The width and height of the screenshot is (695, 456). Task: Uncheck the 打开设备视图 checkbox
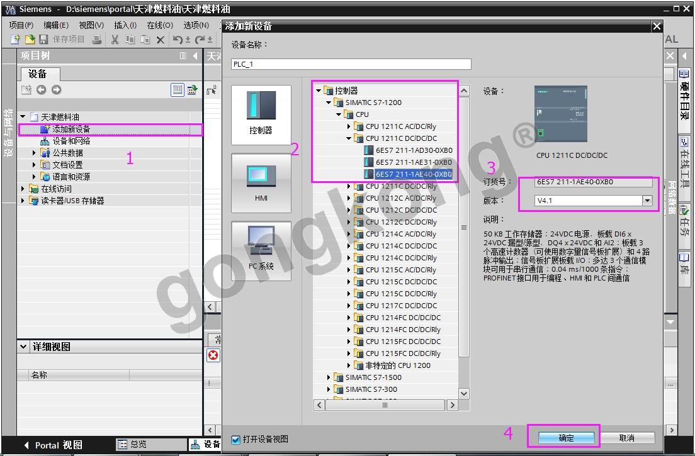coord(235,439)
